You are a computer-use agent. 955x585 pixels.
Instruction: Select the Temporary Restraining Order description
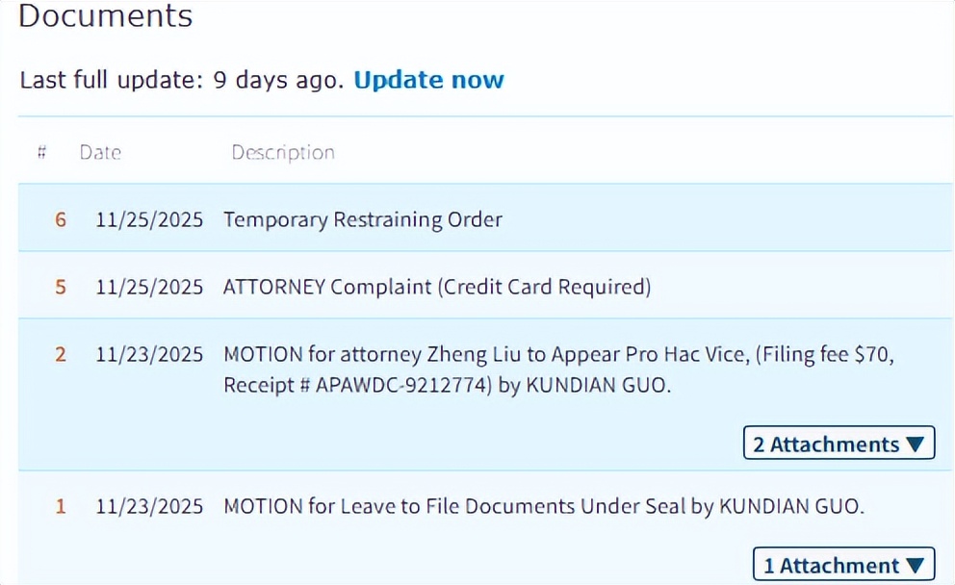coord(363,219)
